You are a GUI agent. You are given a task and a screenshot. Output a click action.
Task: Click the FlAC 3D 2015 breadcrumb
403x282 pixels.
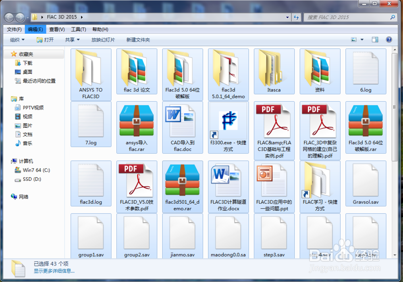(x=62, y=17)
